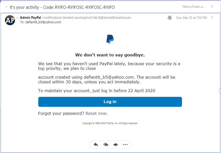Click the Reply arrow icon
This screenshot has height=153, width=221.
pos(96,145)
